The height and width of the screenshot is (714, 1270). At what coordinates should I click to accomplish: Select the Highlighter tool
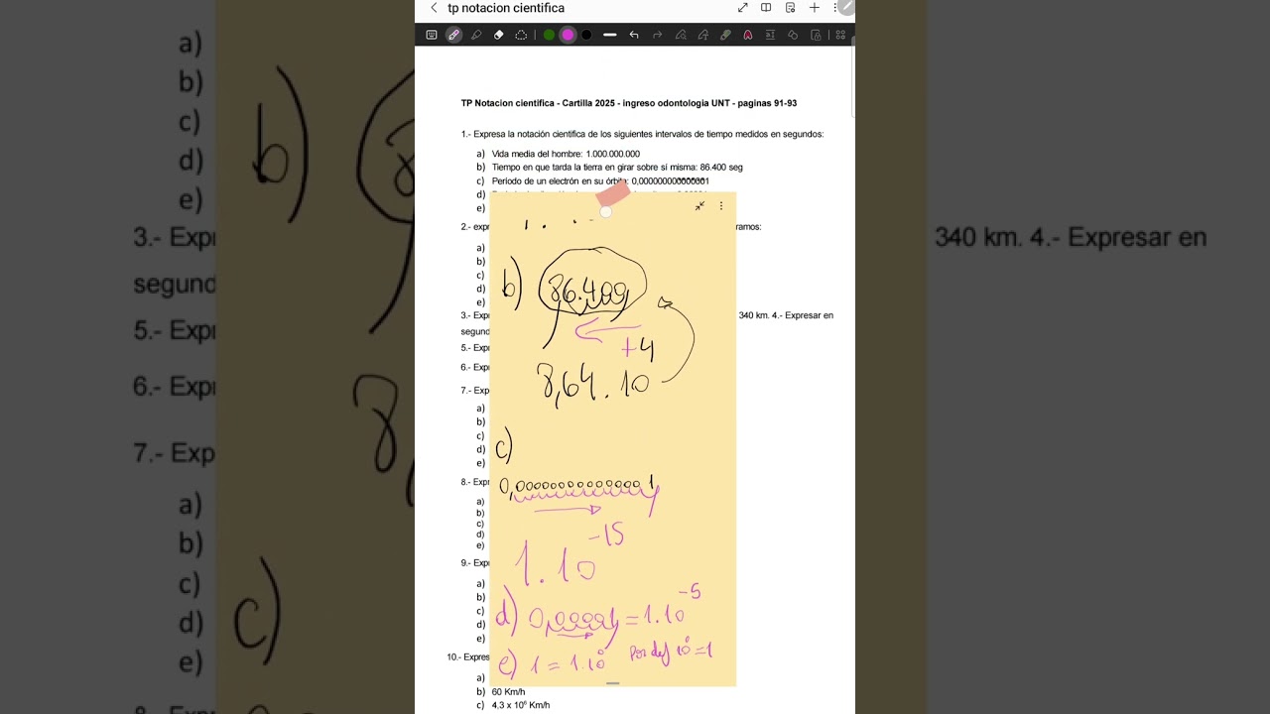coord(476,35)
